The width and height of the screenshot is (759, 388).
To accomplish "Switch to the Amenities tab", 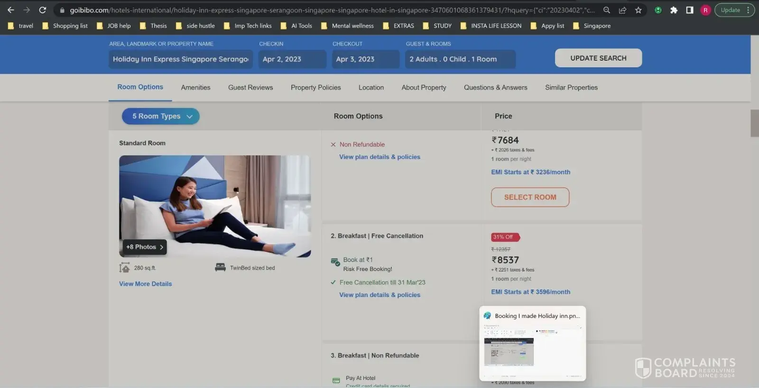I will (195, 88).
